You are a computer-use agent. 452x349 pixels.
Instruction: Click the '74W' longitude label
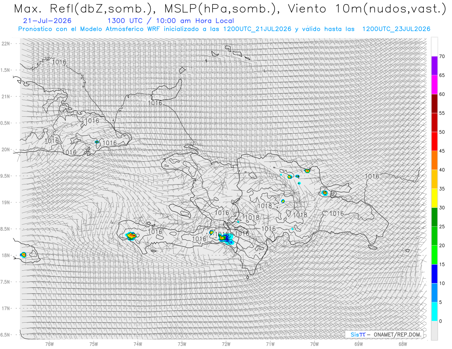tap(138, 344)
